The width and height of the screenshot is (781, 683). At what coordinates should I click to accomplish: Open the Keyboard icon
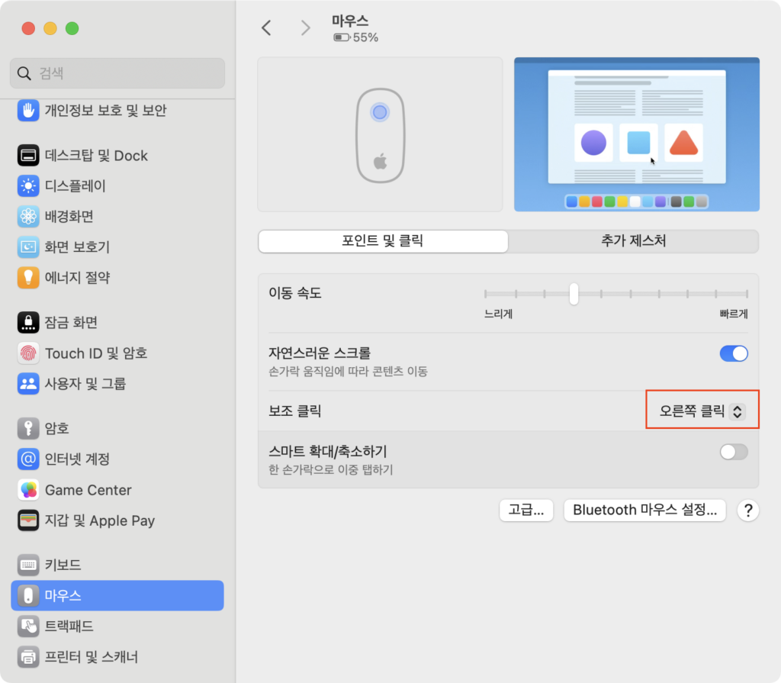[28, 565]
